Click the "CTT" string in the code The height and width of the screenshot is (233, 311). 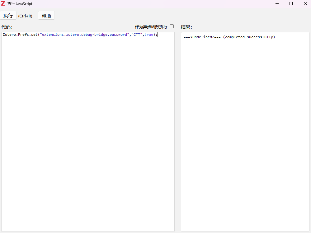tap(137, 35)
